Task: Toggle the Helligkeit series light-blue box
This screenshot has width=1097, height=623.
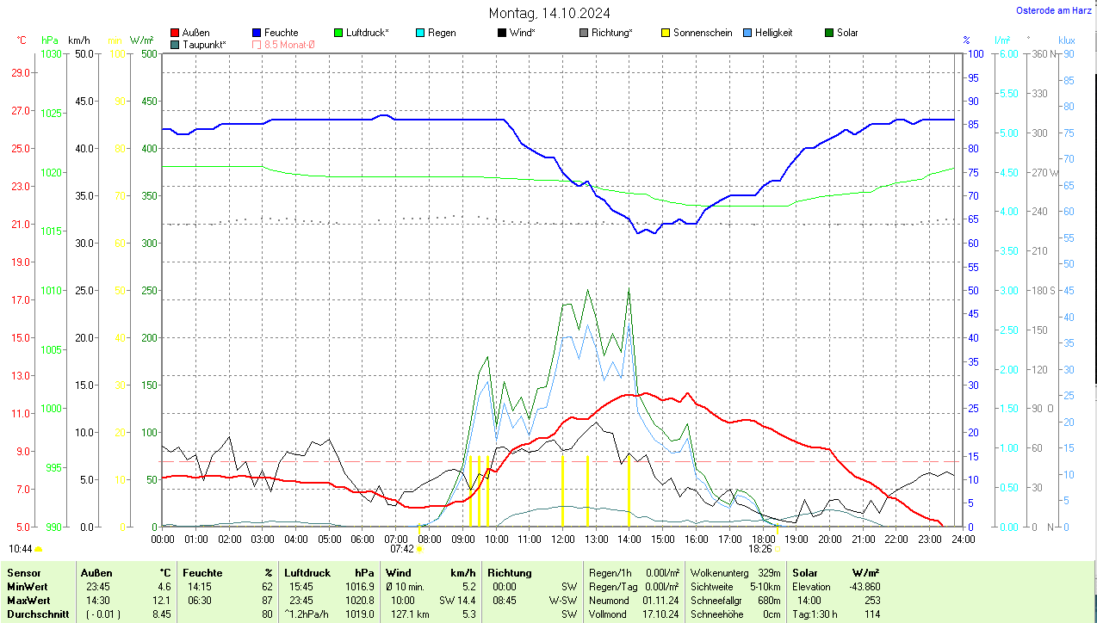Action: click(x=747, y=33)
